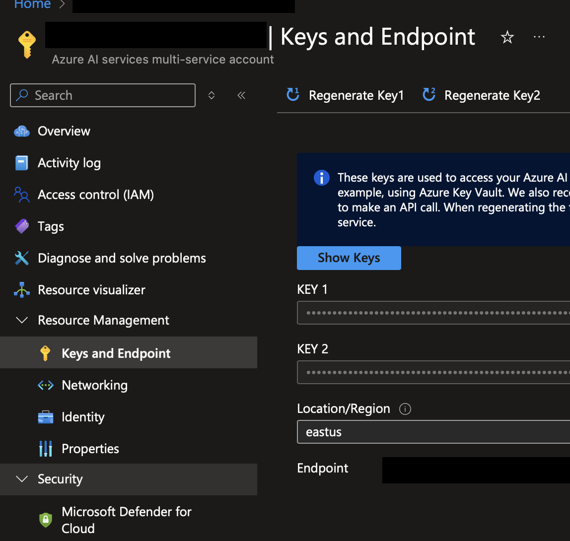The width and height of the screenshot is (570, 541).
Task: Collapse the sidebar with double chevron
Action: click(241, 95)
